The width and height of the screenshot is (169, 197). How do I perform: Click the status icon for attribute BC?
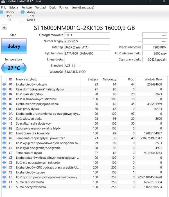click(x=4, y=133)
